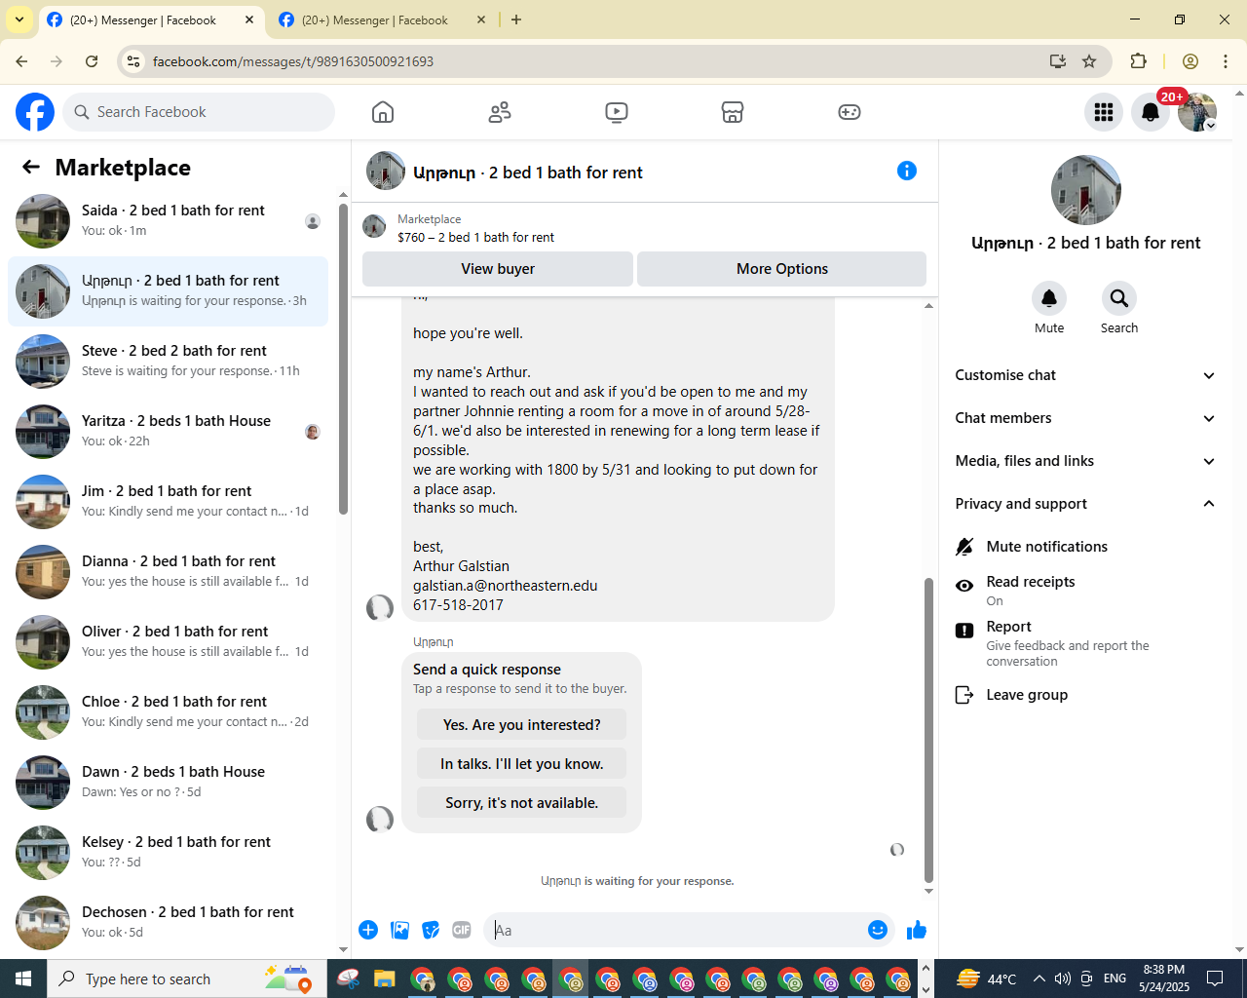Toggle Mute notifications option

coord(1084,547)
